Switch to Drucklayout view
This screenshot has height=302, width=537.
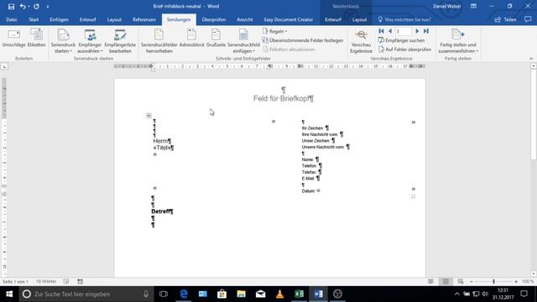tap(446, 282)
